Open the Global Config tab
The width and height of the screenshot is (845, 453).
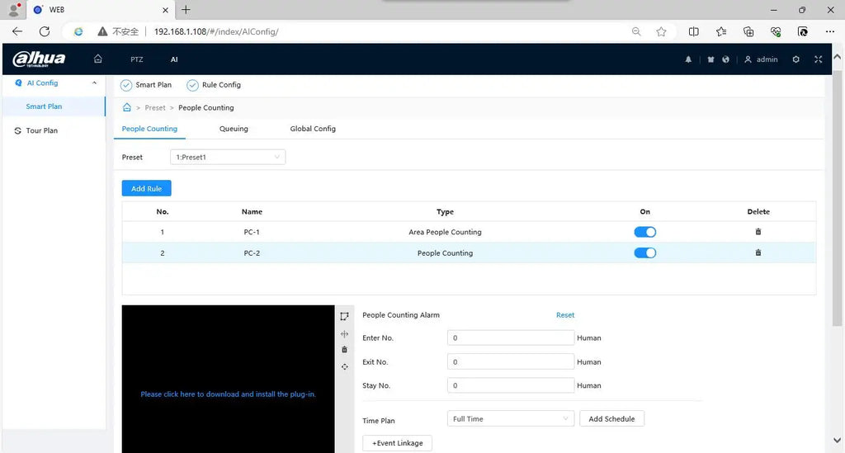point(313,129)
